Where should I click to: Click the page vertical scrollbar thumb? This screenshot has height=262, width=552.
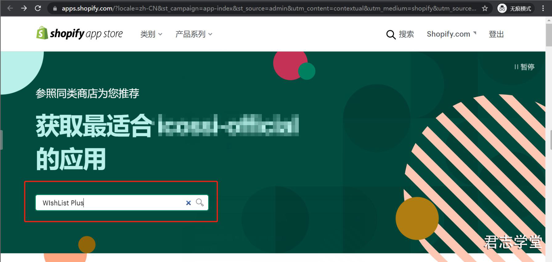[x=549, y=34]
